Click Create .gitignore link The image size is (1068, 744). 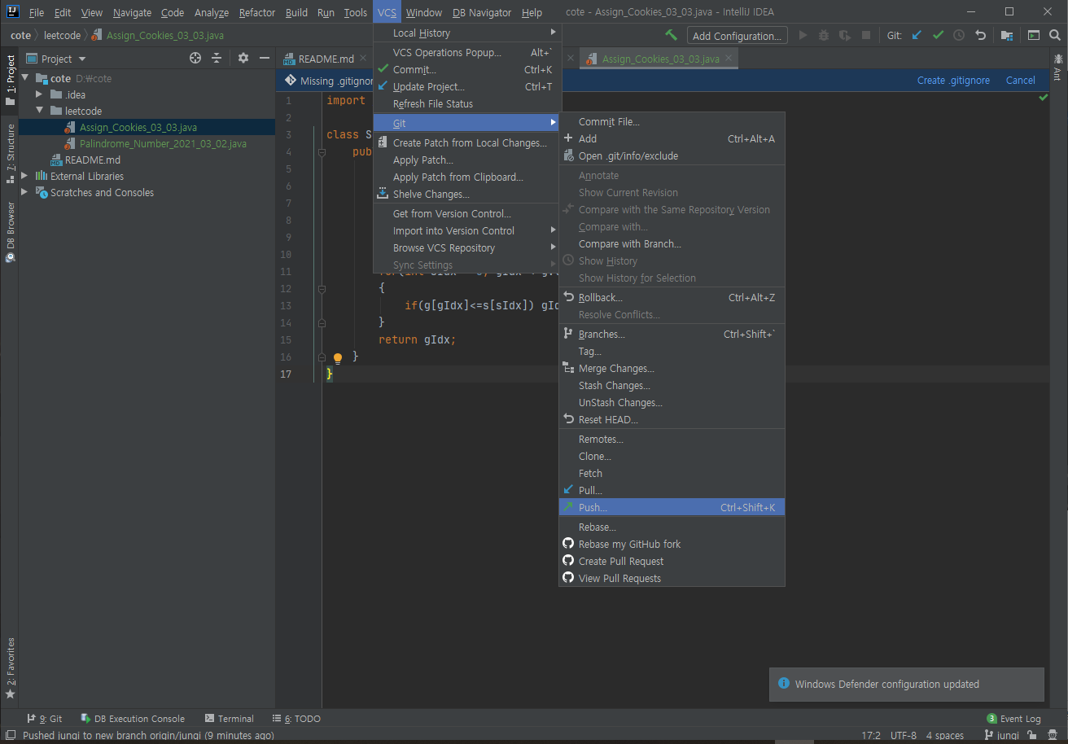[953, 80]
